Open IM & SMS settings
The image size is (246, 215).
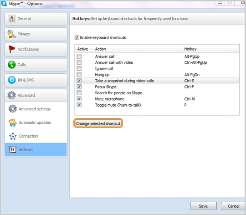pyautogui.click(x=36, y=80)
